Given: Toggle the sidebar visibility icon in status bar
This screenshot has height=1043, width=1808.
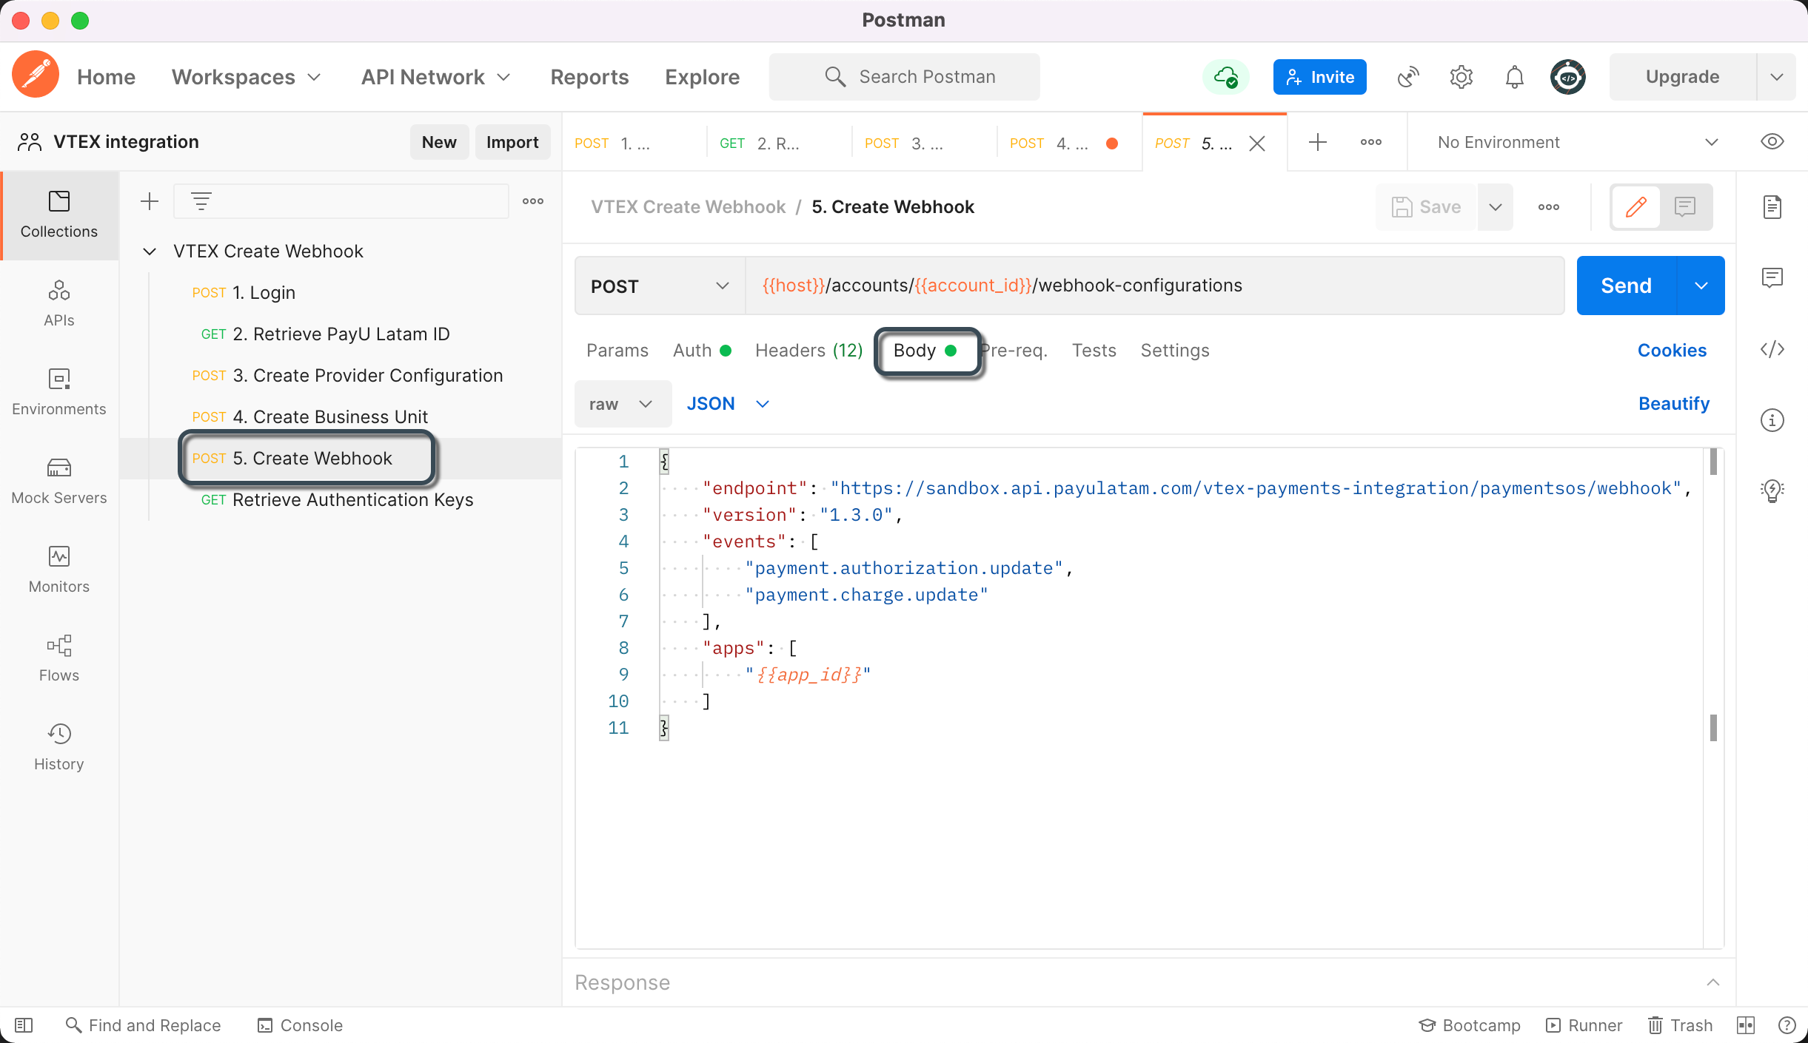Looking at the screenshot, I should pos(24,1025).
